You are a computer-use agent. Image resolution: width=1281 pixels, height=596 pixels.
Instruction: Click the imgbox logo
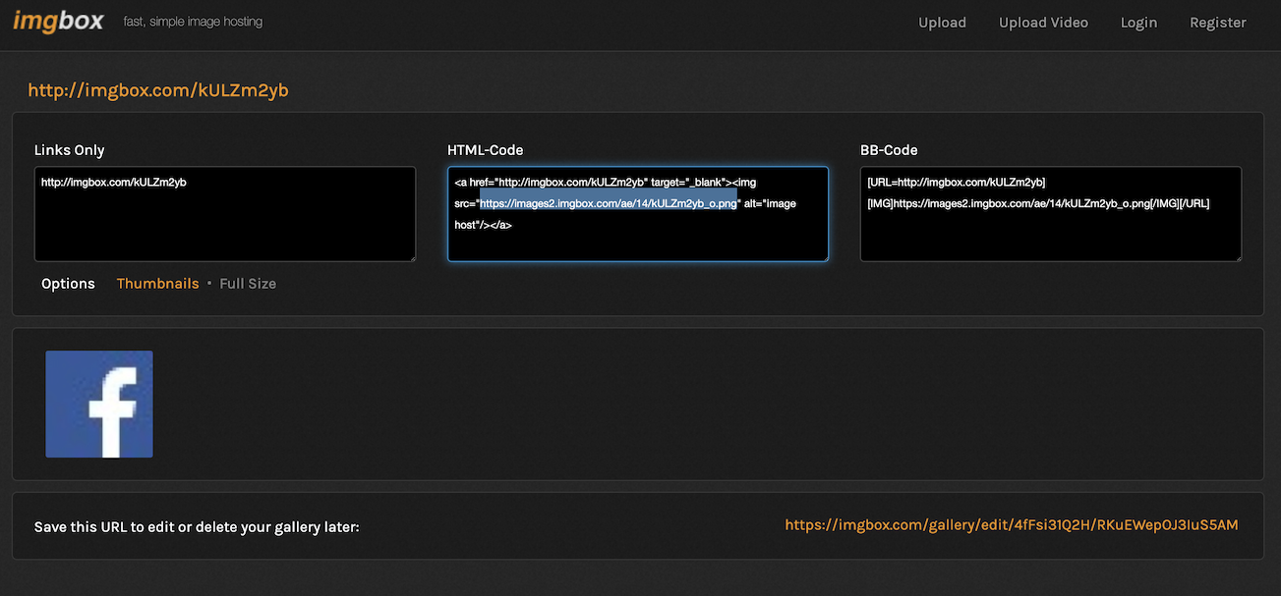[58, 21]
